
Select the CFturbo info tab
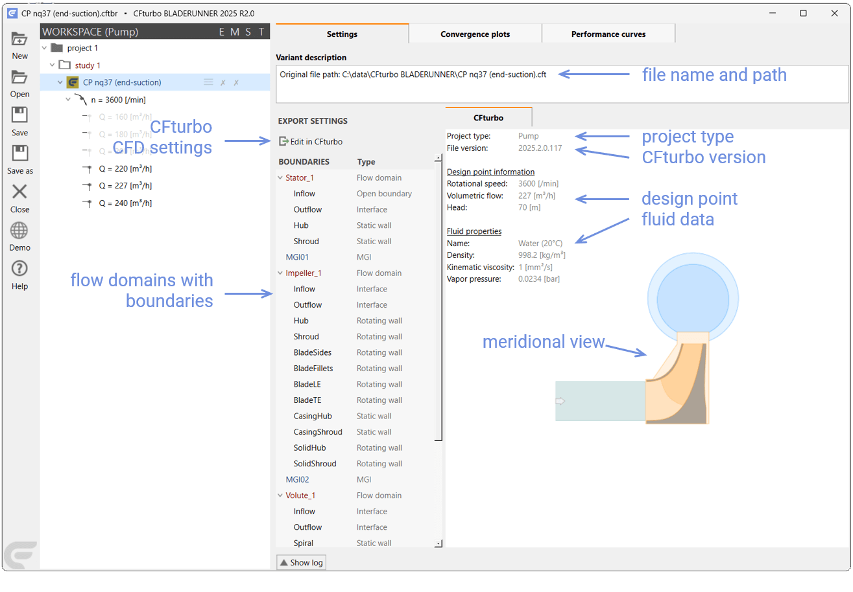click(488, 117)
